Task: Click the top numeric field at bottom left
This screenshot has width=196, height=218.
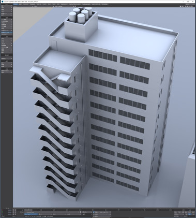Action: coord(10,210)
